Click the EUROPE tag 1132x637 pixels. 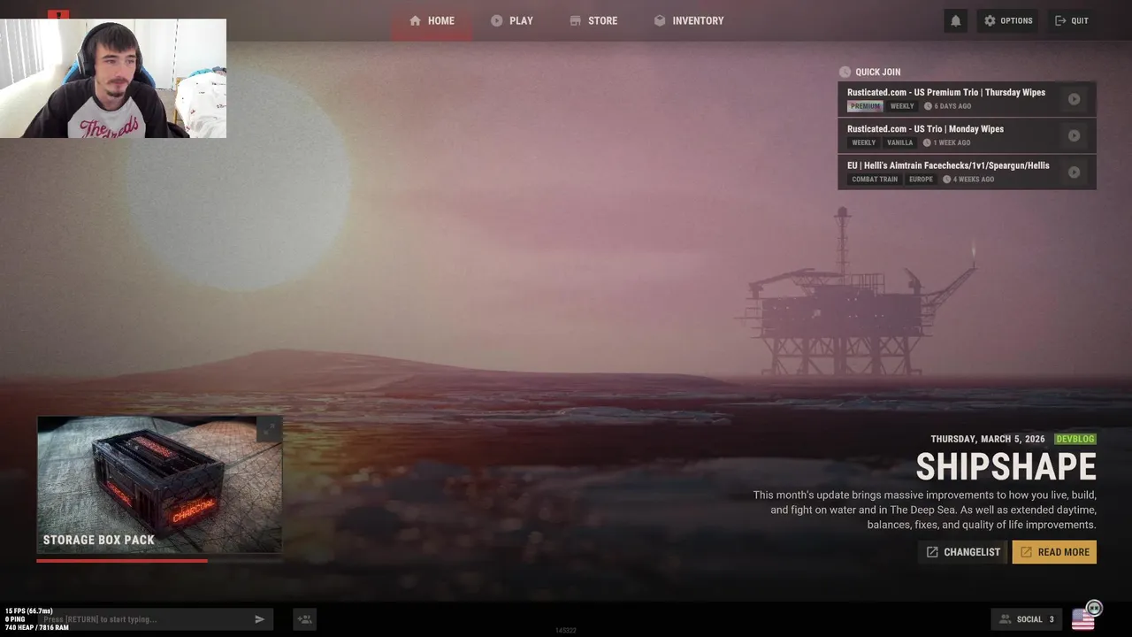pos(921,180)
